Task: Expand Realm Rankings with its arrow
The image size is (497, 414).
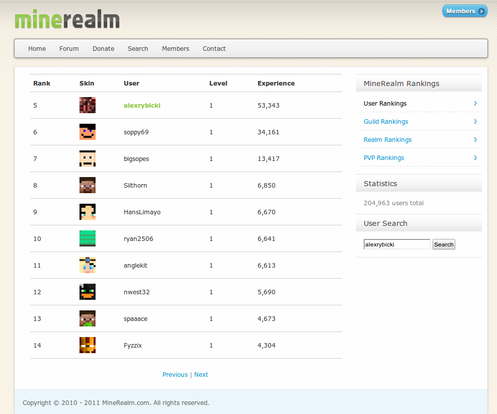Action: [475, 139]
